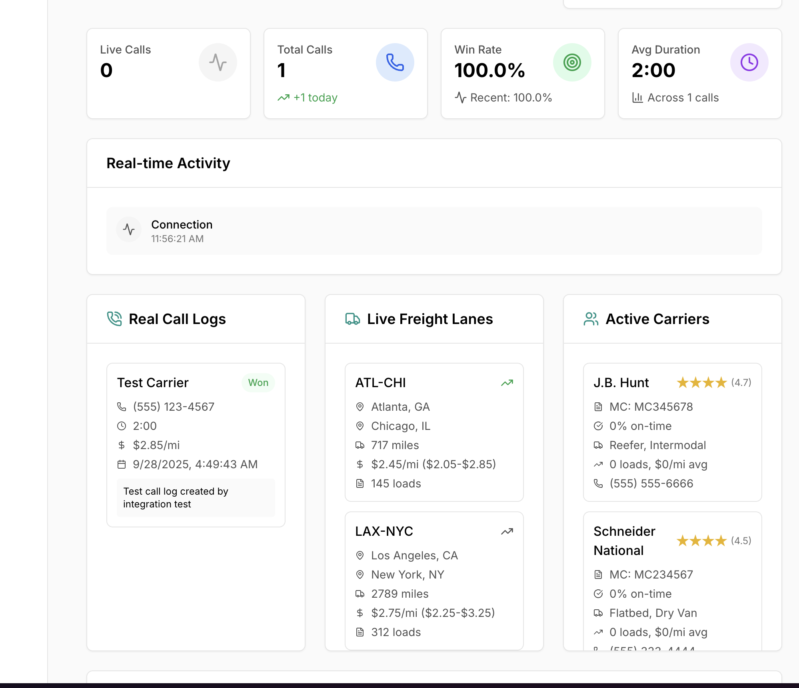
Task: Open the Test Carrier call log
Action: [153, 383]
